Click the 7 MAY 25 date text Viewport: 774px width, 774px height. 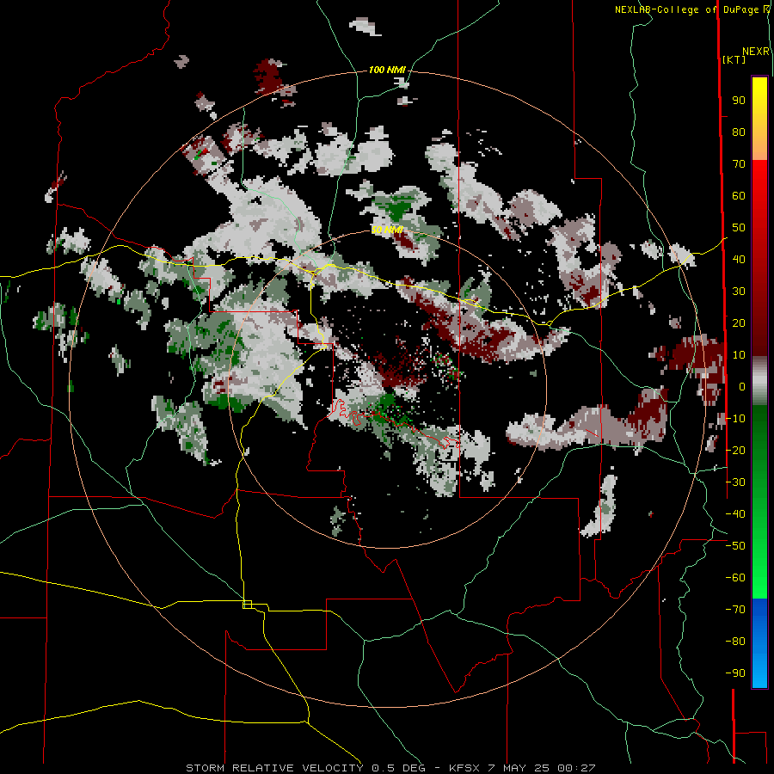(x=519, y=768)
